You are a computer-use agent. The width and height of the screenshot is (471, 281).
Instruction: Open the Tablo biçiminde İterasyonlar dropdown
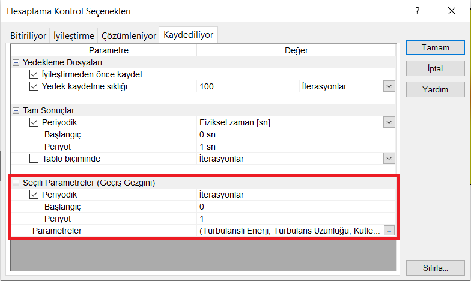(389, 159)
